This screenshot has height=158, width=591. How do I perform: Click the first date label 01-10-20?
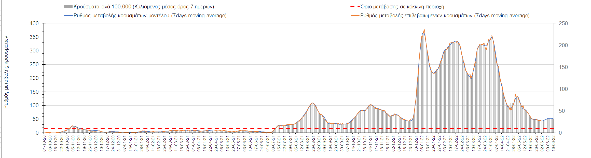coord(44,143)
